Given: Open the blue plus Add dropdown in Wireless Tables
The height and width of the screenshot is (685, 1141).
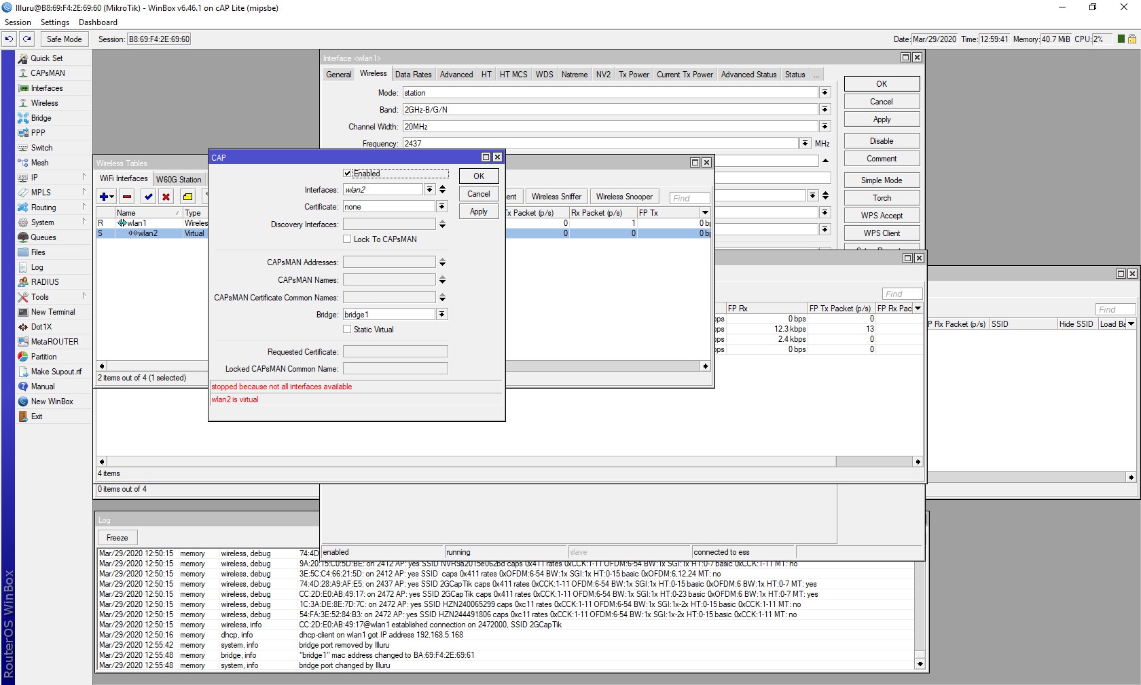Looking at the screenshot, I should click(x=107, y=197).
